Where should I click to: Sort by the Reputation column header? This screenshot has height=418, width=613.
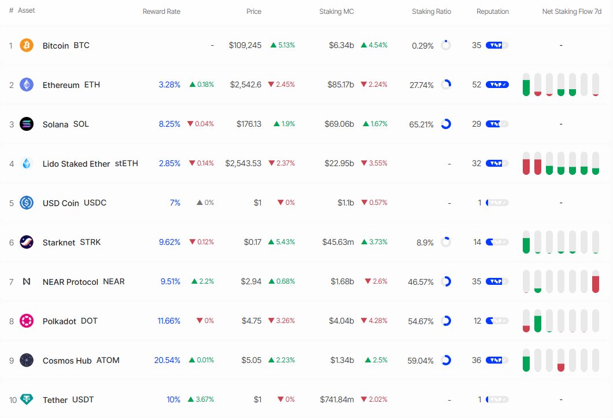point(493,12)
